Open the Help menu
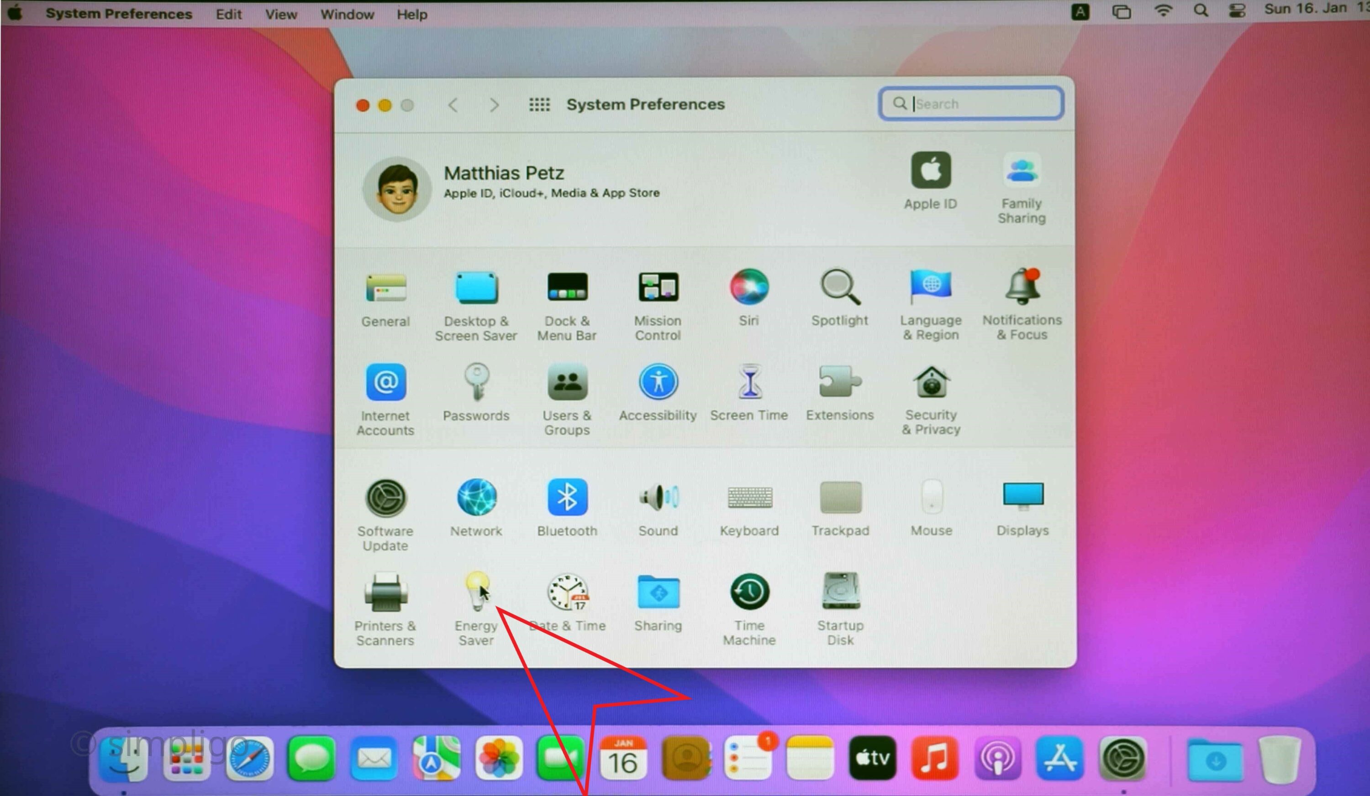Image resolution: width=1370 pixels, height=796 pixels. click(x=411, y=14)
